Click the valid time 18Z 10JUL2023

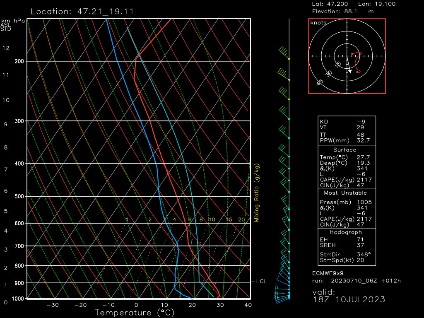[x=349, y=299]
